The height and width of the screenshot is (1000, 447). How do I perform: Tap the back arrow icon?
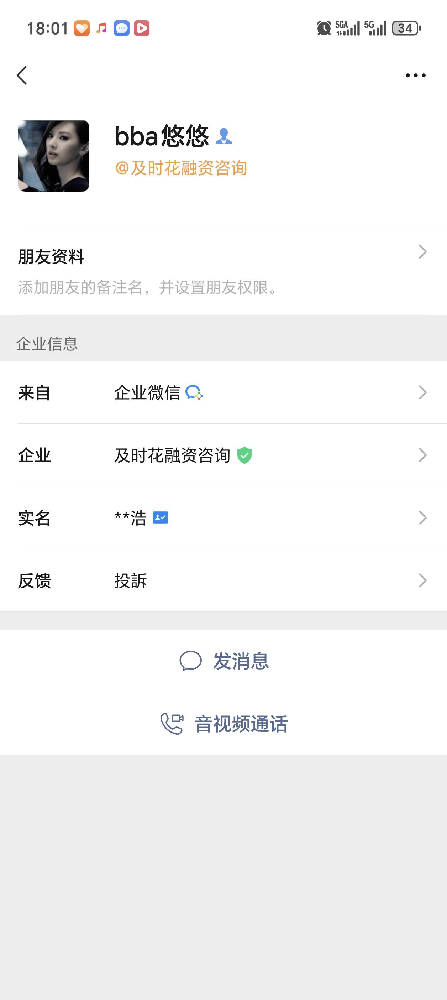point(22,75)
